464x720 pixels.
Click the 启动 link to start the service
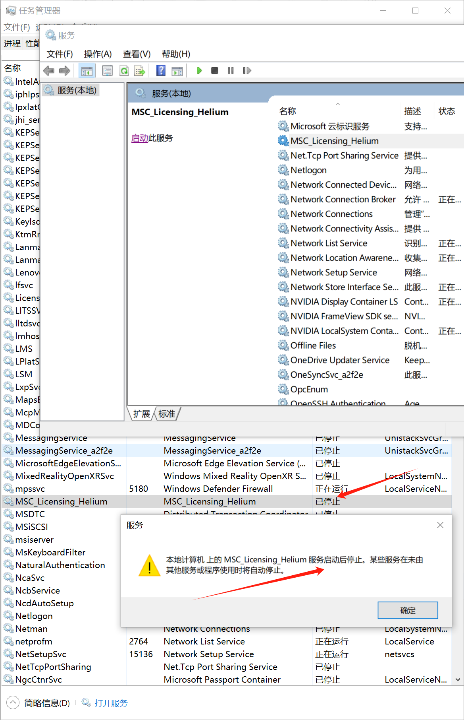(x=140, y=138)
